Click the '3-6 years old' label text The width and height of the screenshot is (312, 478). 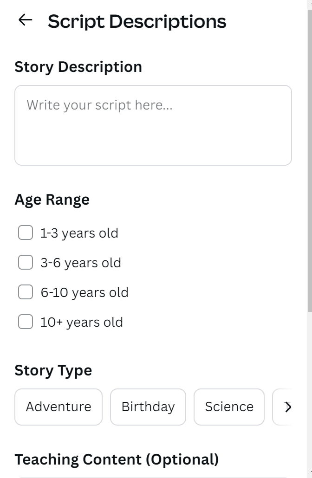81,263
